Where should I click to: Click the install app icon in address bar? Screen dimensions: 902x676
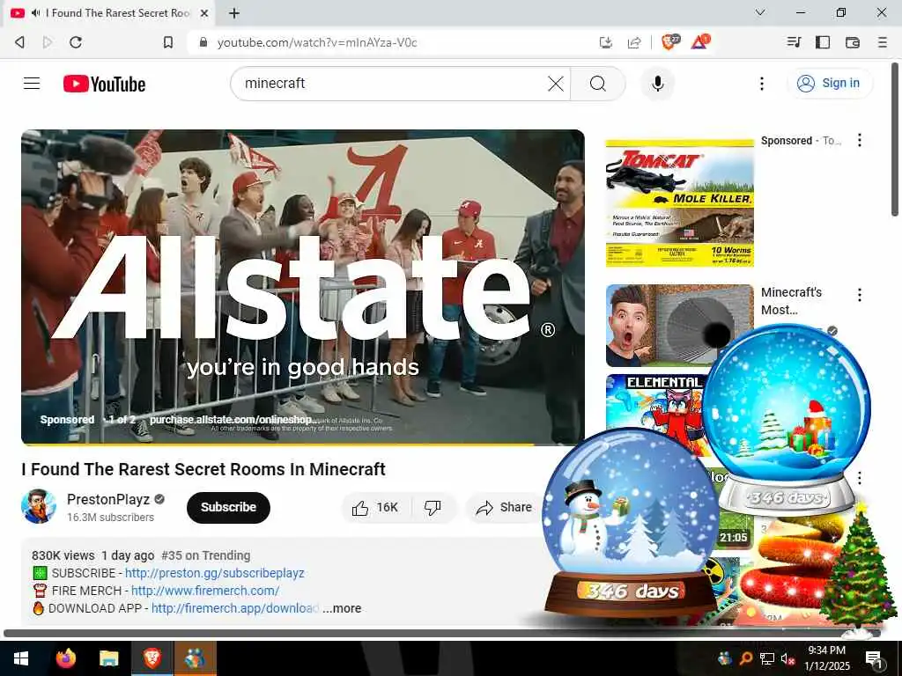pos(606,42)
